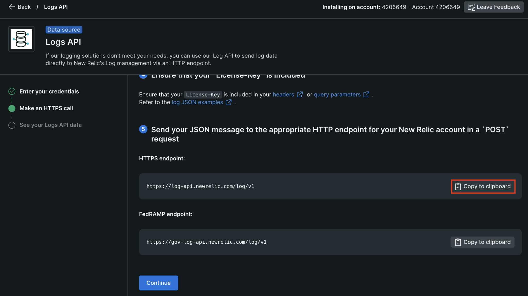The width and height of the screenshot is (528, 296).
Task: Select the filled circle for Make an HTTPS call
Action: coord(12,108)
